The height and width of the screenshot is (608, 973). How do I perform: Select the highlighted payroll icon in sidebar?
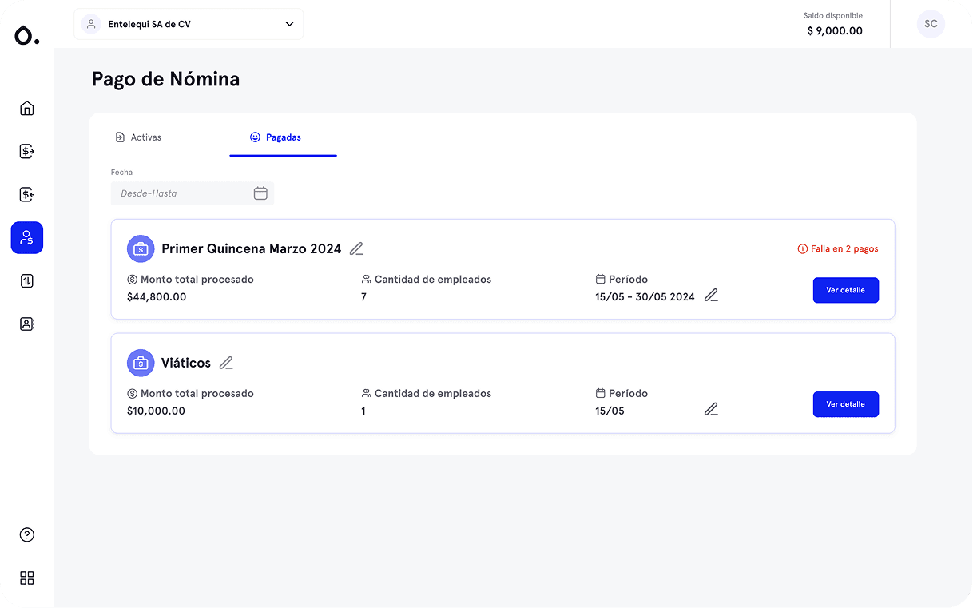(26, 237)
